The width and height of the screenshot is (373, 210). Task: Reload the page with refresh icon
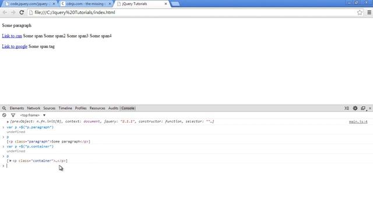(22, 12)
